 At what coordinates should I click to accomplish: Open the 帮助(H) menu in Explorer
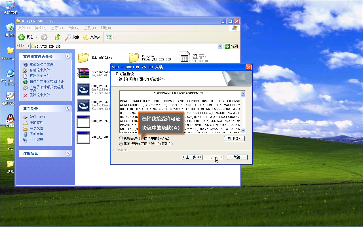coord(106,28)
